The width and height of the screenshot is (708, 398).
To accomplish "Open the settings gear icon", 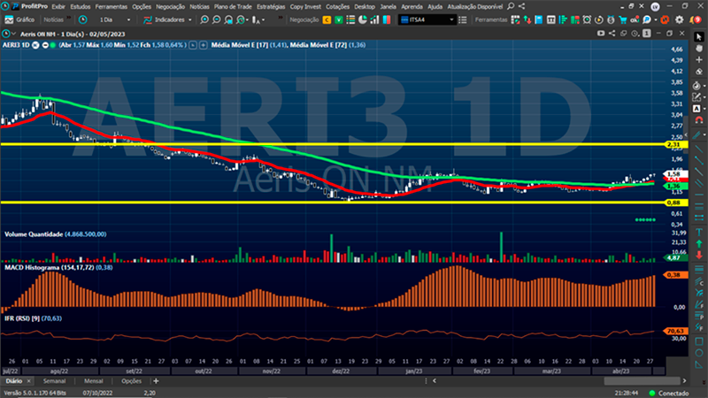I will coord(679,19).
